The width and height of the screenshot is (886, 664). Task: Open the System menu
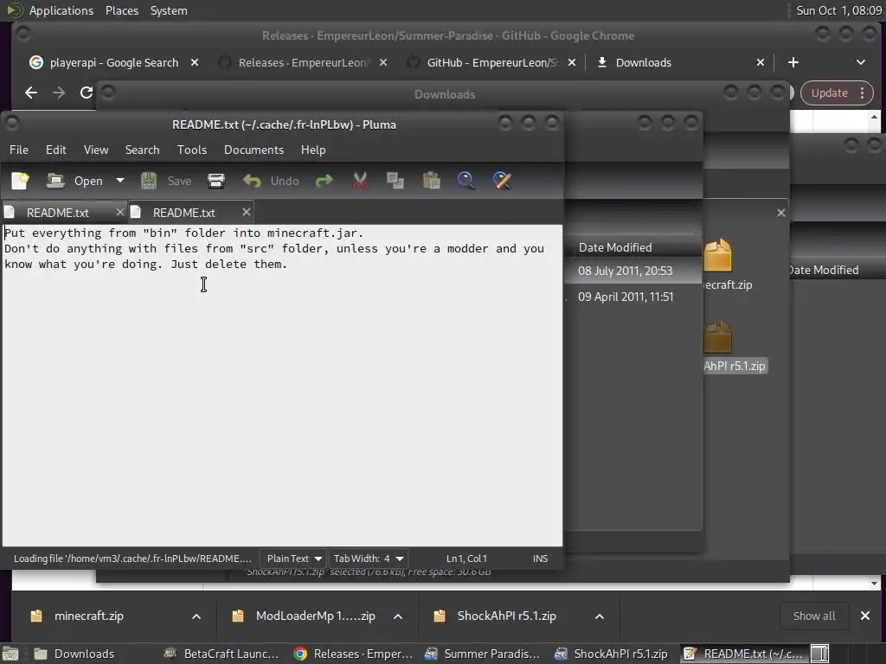click(x=169, y=10)
